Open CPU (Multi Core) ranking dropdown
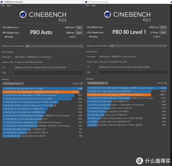 (x=97, y=83)
